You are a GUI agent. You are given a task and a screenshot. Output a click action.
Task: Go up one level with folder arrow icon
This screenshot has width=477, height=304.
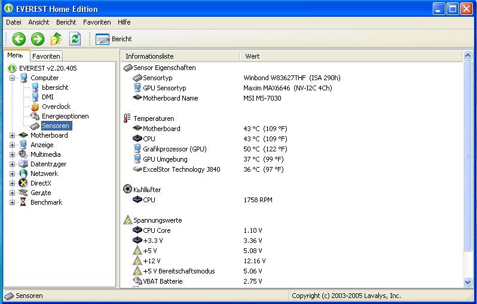(x=56, y=39)
